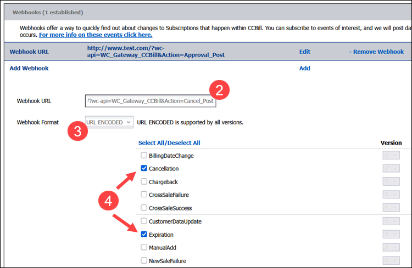Viewport: 412px width, 268px height.
Task: Click the existing Approval_Post webhook URL text
Action: (x=156, y=52)
